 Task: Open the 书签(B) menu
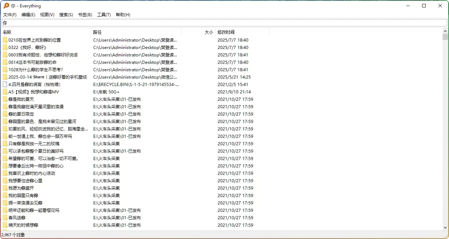(85, 15)
